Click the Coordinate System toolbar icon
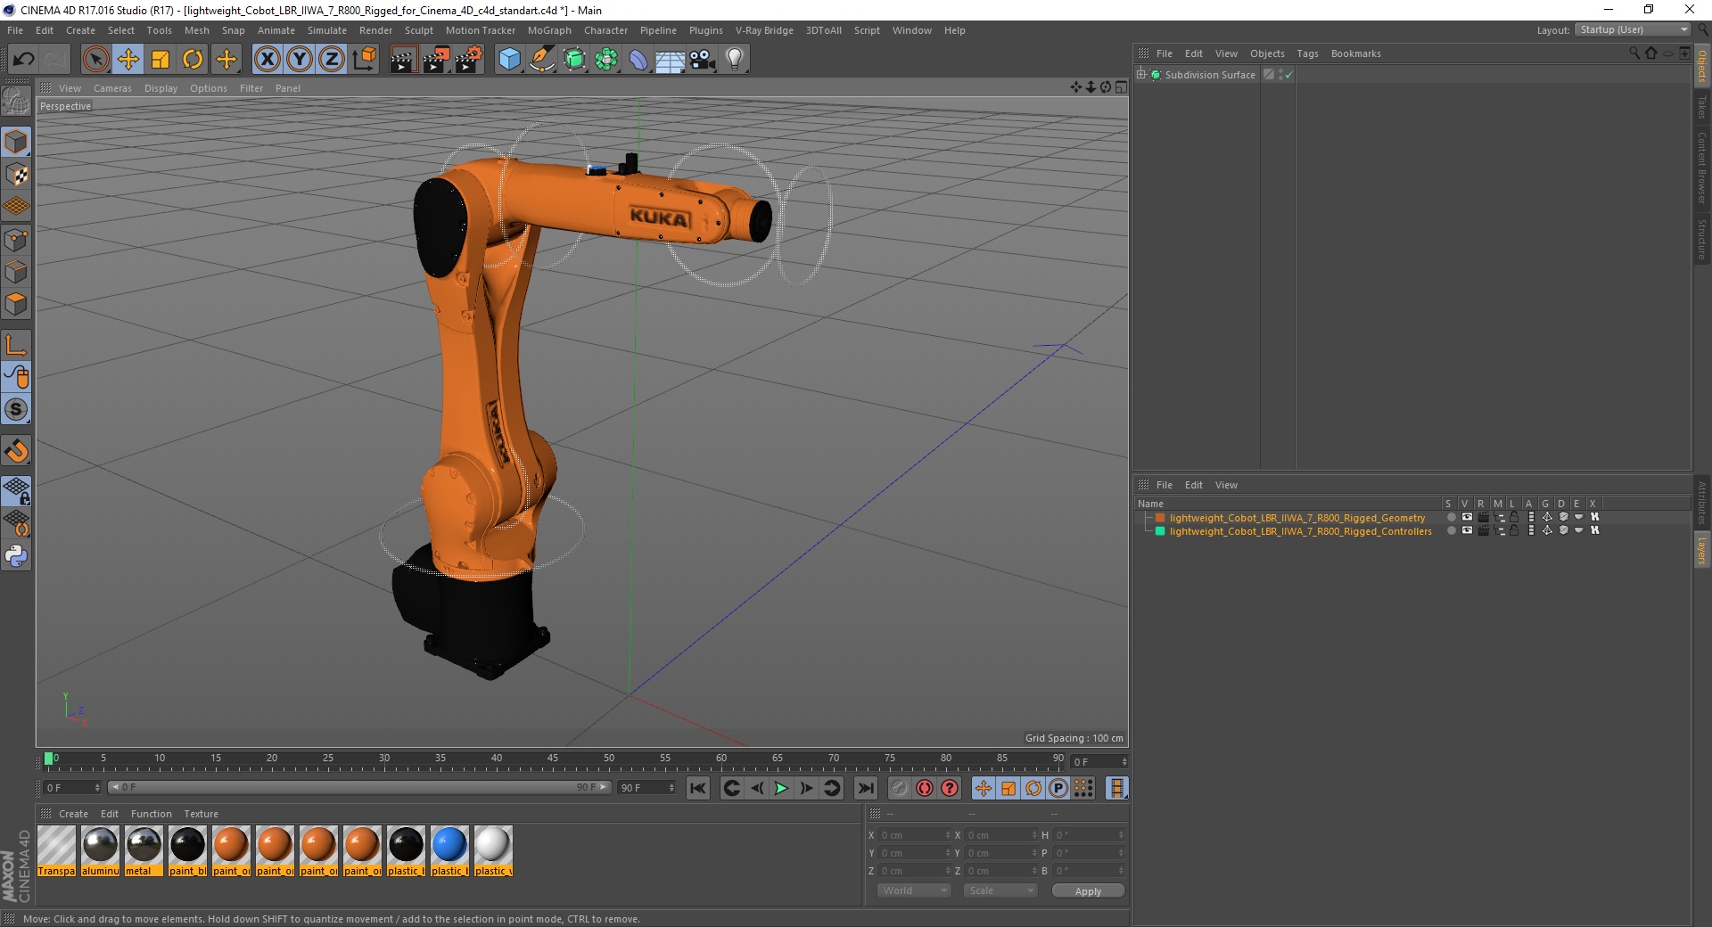Screen dimensions: 1712x927 [364, 60]
